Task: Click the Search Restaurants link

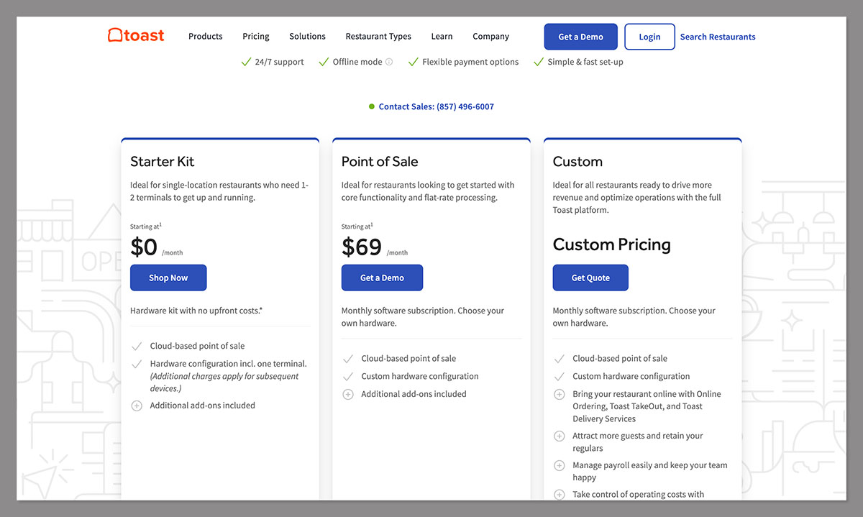Action: pos(717,37)
